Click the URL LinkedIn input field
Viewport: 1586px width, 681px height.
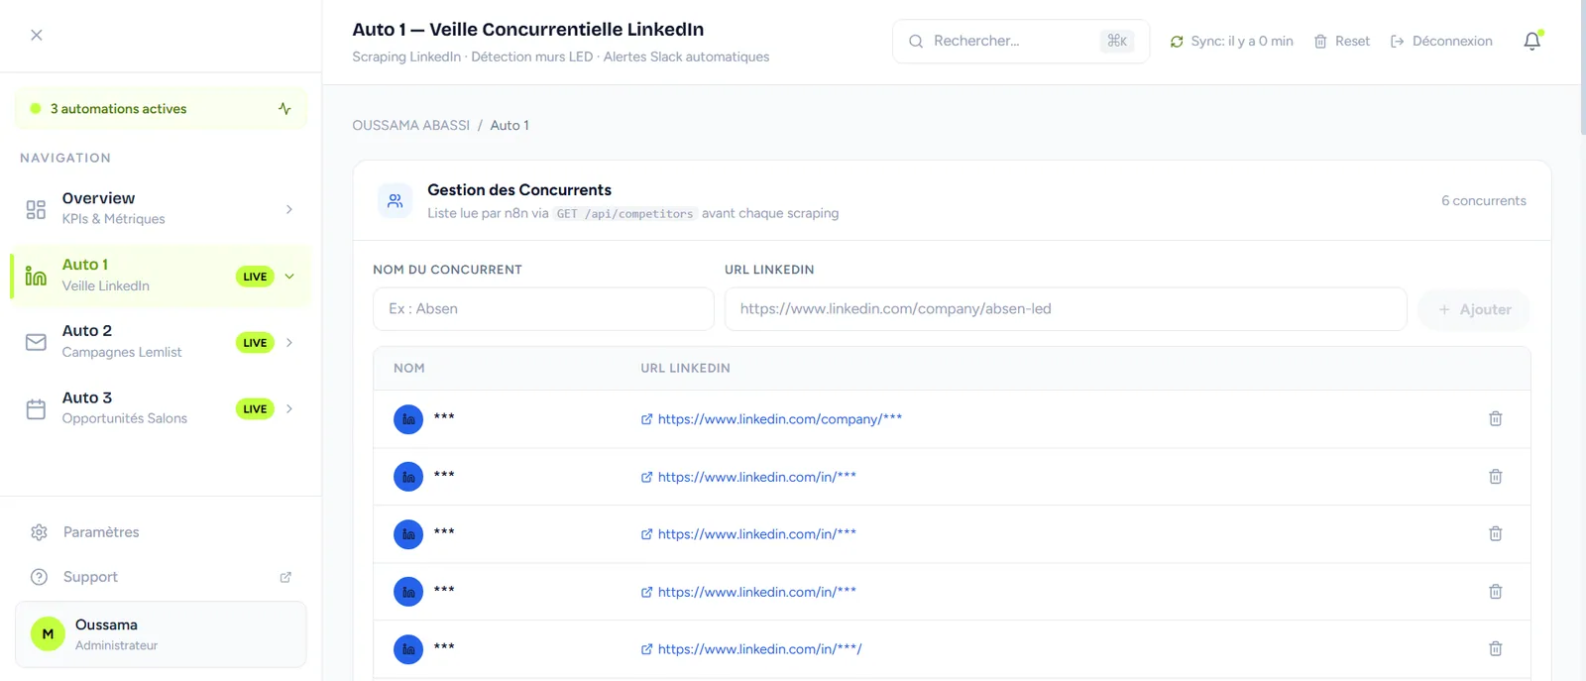pyautogui.click(x=1066, y=309)
